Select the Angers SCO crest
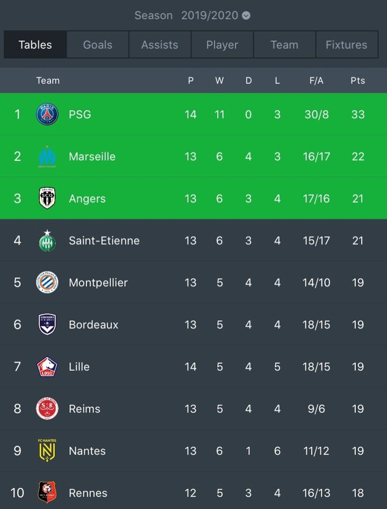This screenshot has width=387, height=509. click(47, 198)
